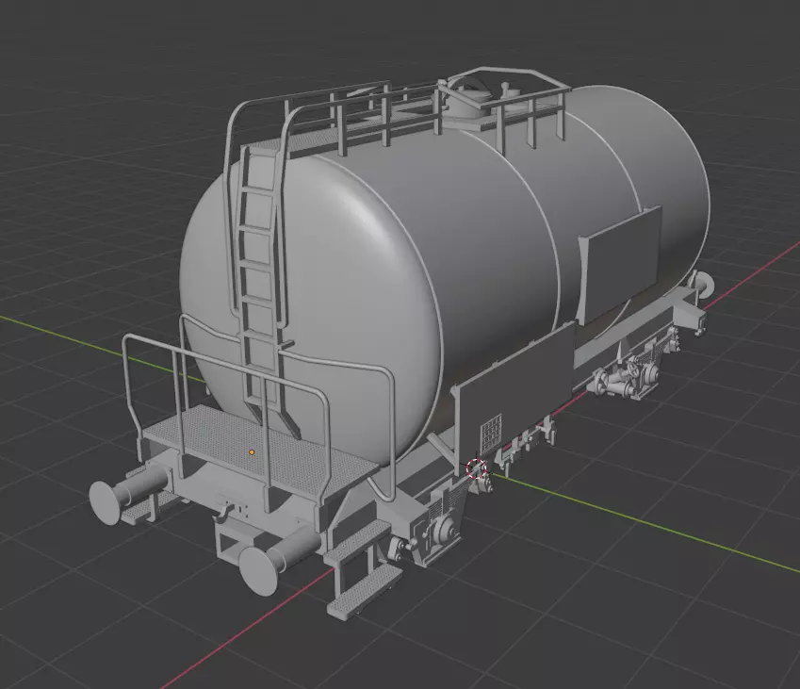
Task: Click the corner step stairs below platform
Action: [x=362, y=569]
